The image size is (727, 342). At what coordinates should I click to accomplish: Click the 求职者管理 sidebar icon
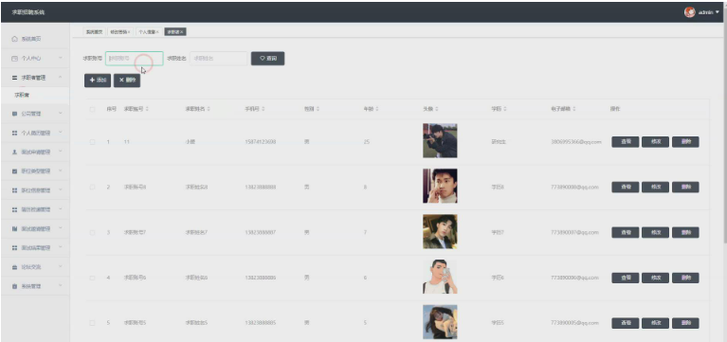[14, 78]
